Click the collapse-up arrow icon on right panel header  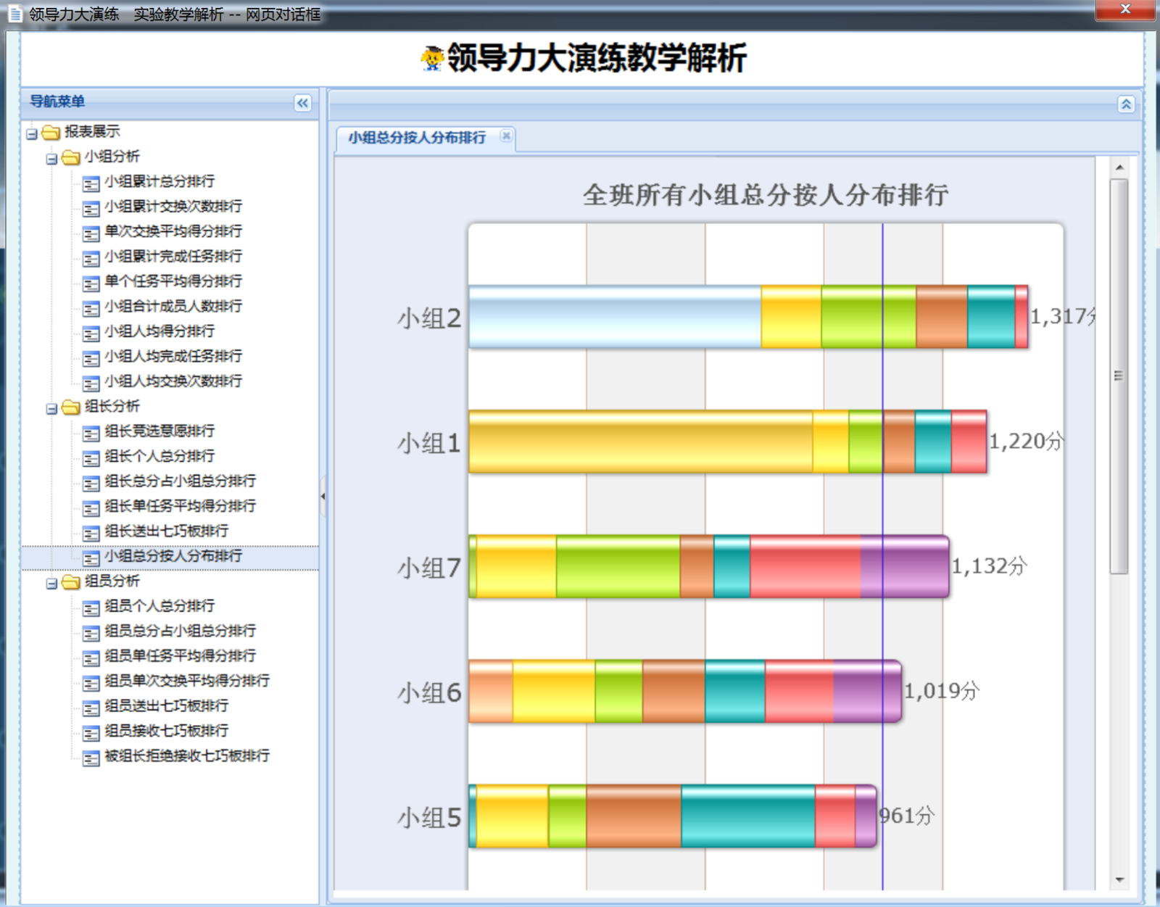point(1125,104)
